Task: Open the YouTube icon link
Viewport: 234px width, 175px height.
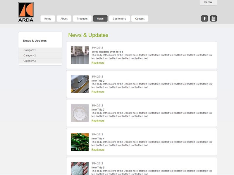Action: (x=214, y=19)
